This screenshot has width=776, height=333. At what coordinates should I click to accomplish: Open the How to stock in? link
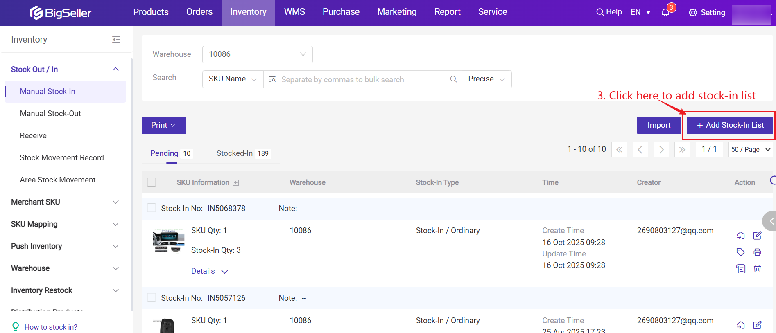tap(51, 327)
